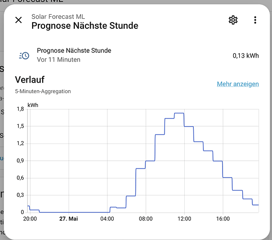Click the Verlauf heading
This screenshot has width=272, height=240.
[x=30, y=80]
